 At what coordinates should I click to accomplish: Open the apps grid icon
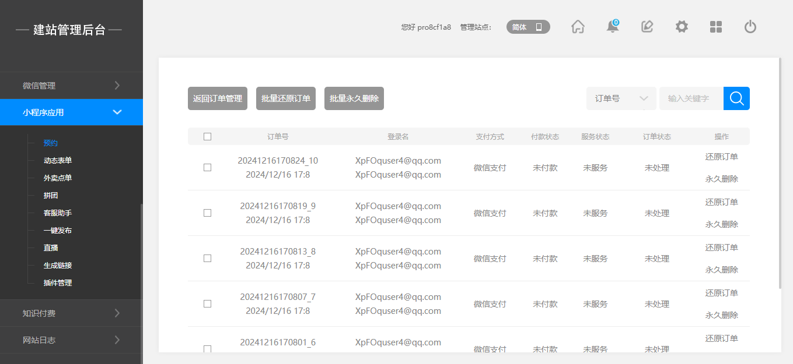point(716,27)
